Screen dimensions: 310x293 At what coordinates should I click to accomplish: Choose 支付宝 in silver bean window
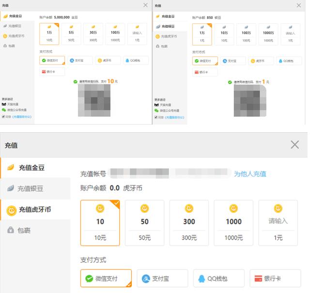click(x=233, y=61)
